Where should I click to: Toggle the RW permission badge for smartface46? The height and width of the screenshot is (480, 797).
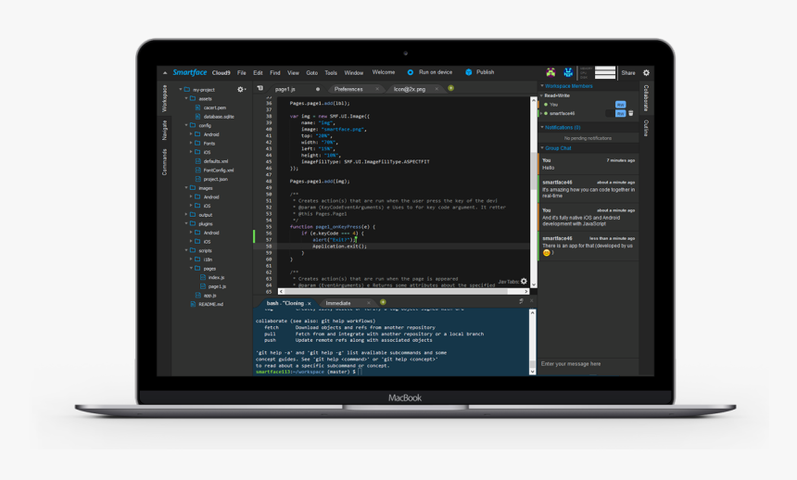pyautogui.click(x=620, y=114)
